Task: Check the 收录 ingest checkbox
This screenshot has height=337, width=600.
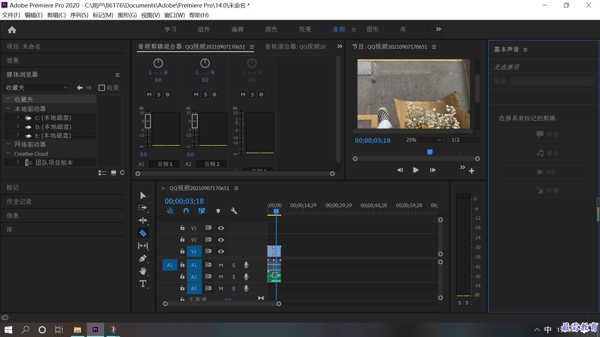Action: (102, 88)
